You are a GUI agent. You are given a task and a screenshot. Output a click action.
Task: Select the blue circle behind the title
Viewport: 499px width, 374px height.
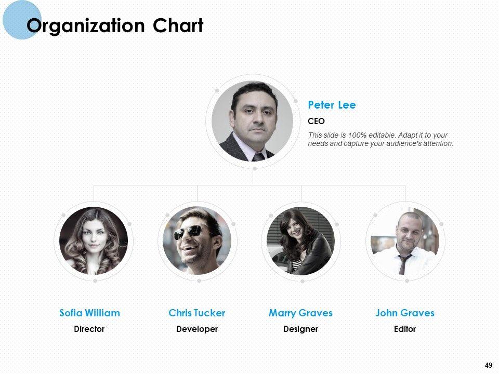[x=16, y=16]
